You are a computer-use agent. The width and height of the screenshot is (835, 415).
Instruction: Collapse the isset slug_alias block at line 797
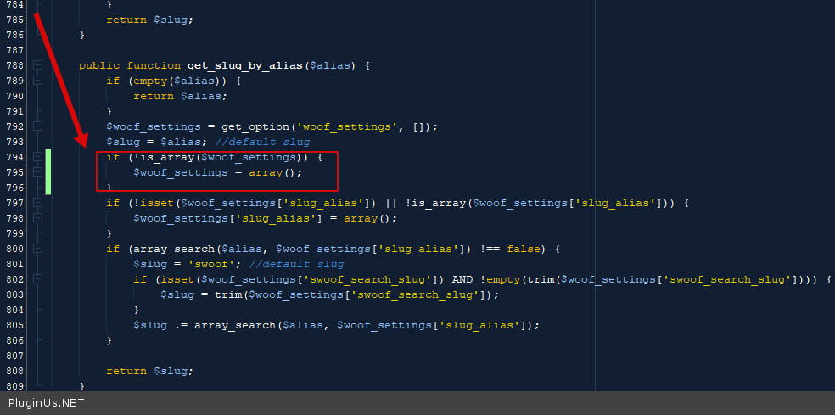point(37,203)
